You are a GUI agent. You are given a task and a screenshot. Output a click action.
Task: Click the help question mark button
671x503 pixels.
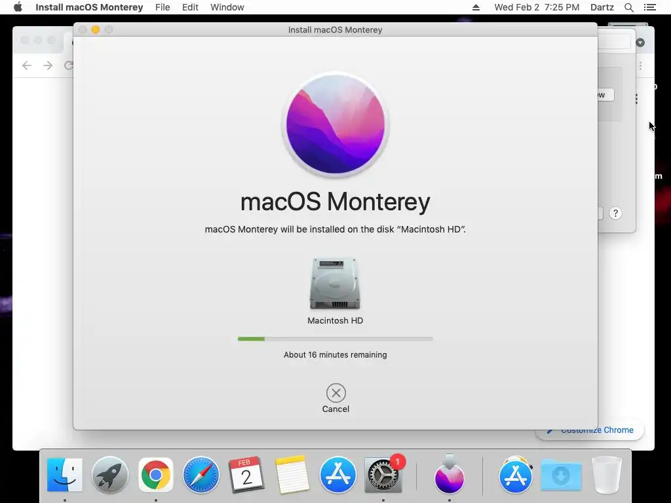coord(615,214)
